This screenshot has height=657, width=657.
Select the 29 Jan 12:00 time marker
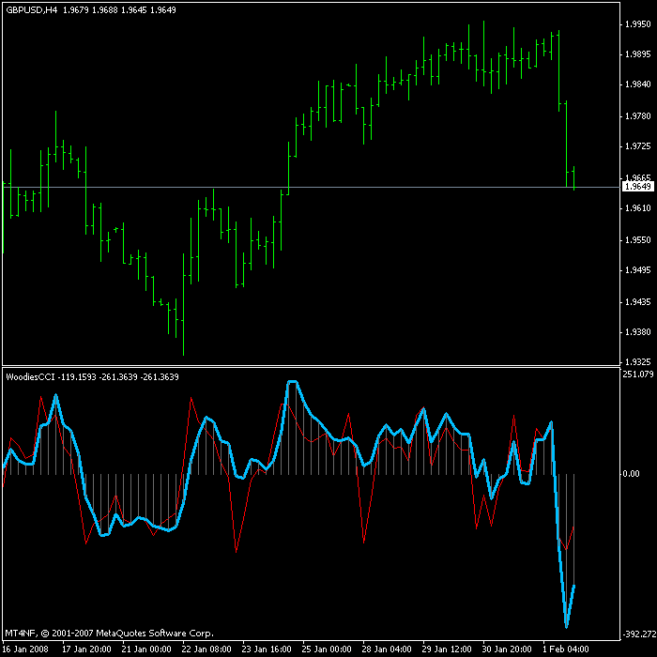point(447,649)
